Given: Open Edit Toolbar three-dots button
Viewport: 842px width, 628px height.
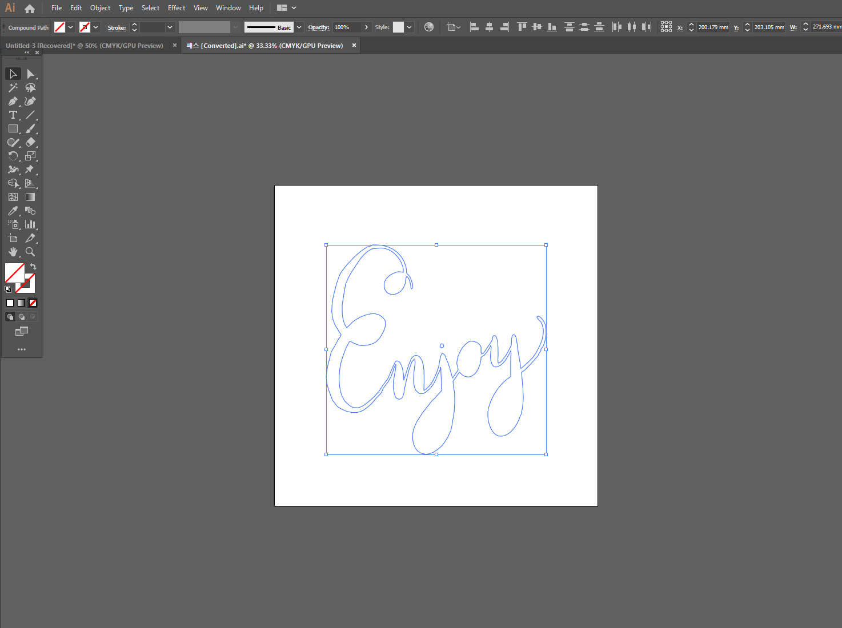Looking at the screenshot, I should tap(22, 349).
